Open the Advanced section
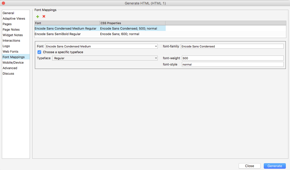The width and height of the screenshot is (290, 170). point(10,68)
